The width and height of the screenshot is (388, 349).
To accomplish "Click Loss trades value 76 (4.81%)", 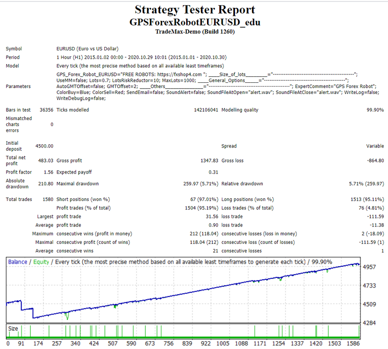I will [x=371, y=208].
